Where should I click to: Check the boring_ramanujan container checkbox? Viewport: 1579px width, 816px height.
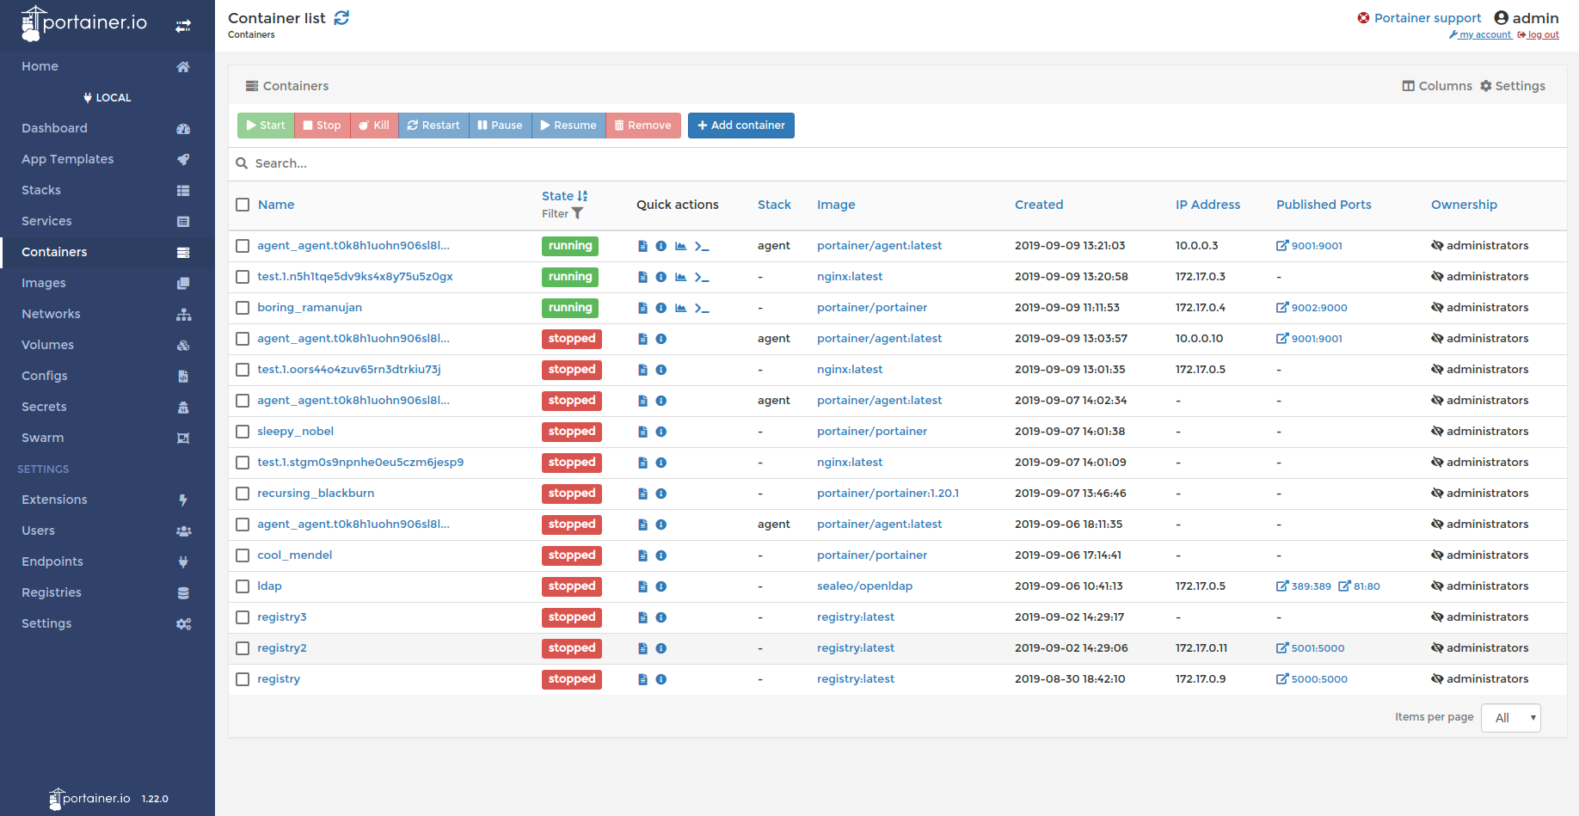243,308
